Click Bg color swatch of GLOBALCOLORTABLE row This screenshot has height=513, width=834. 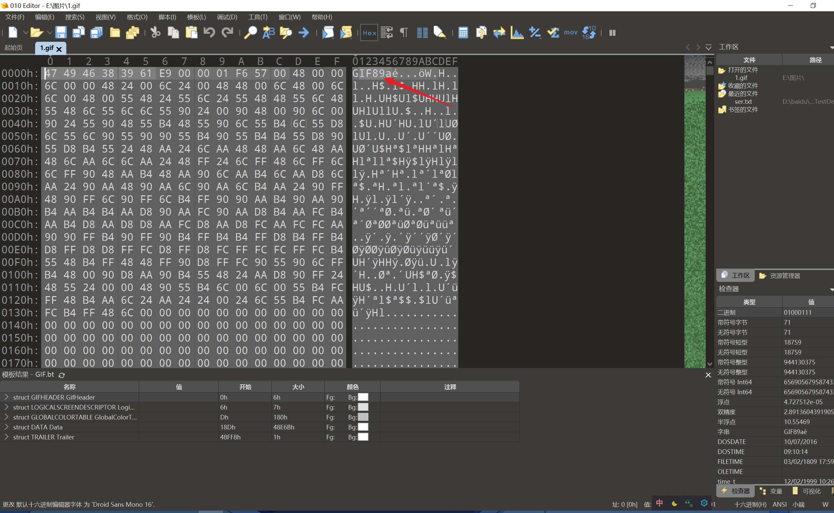[x=363, y=417]
